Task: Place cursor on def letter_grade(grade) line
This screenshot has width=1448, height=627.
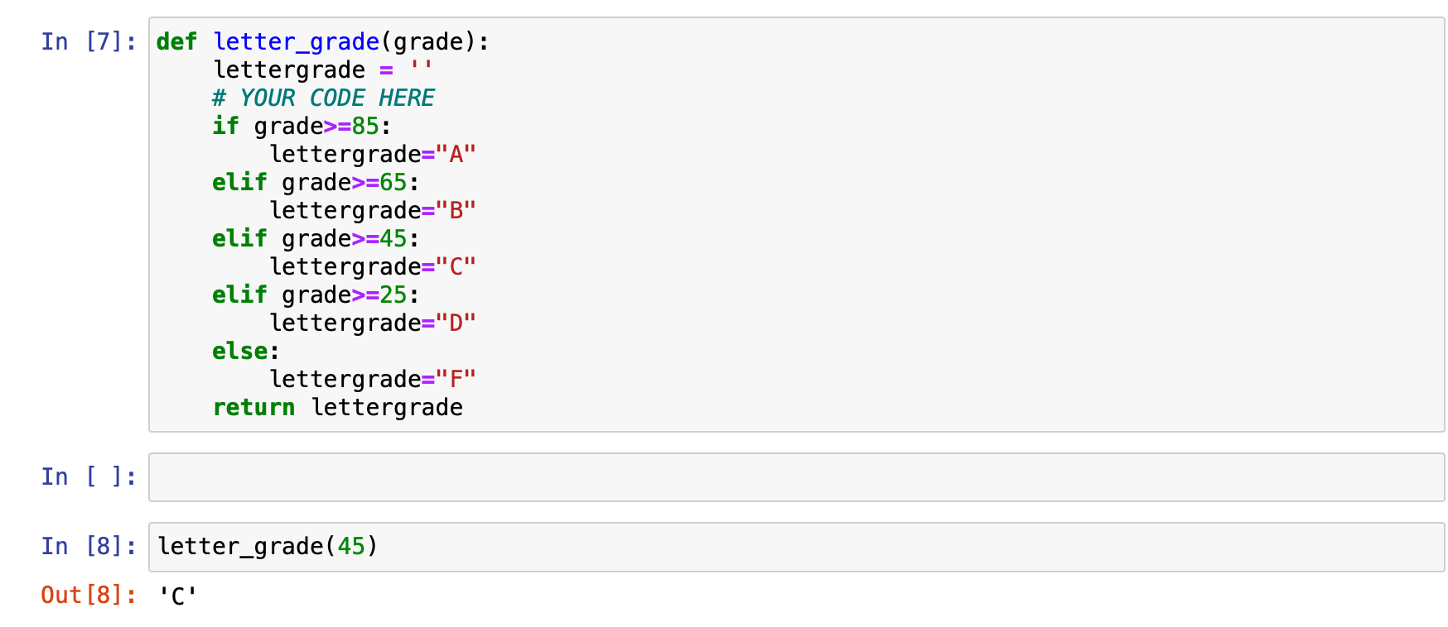Action: point(323,41)
